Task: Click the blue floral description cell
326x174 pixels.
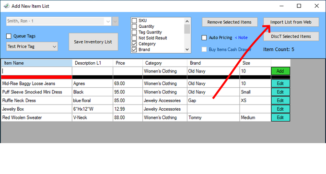Action: click(93, 101)
